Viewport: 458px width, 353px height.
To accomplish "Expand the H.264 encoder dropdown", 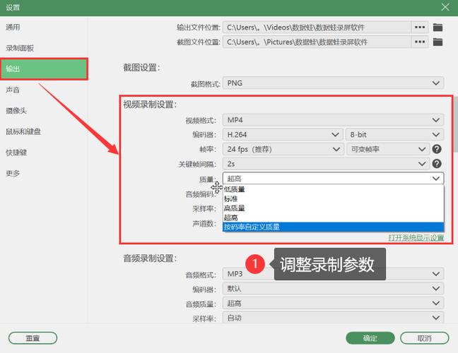I will [x=283, y=134].
